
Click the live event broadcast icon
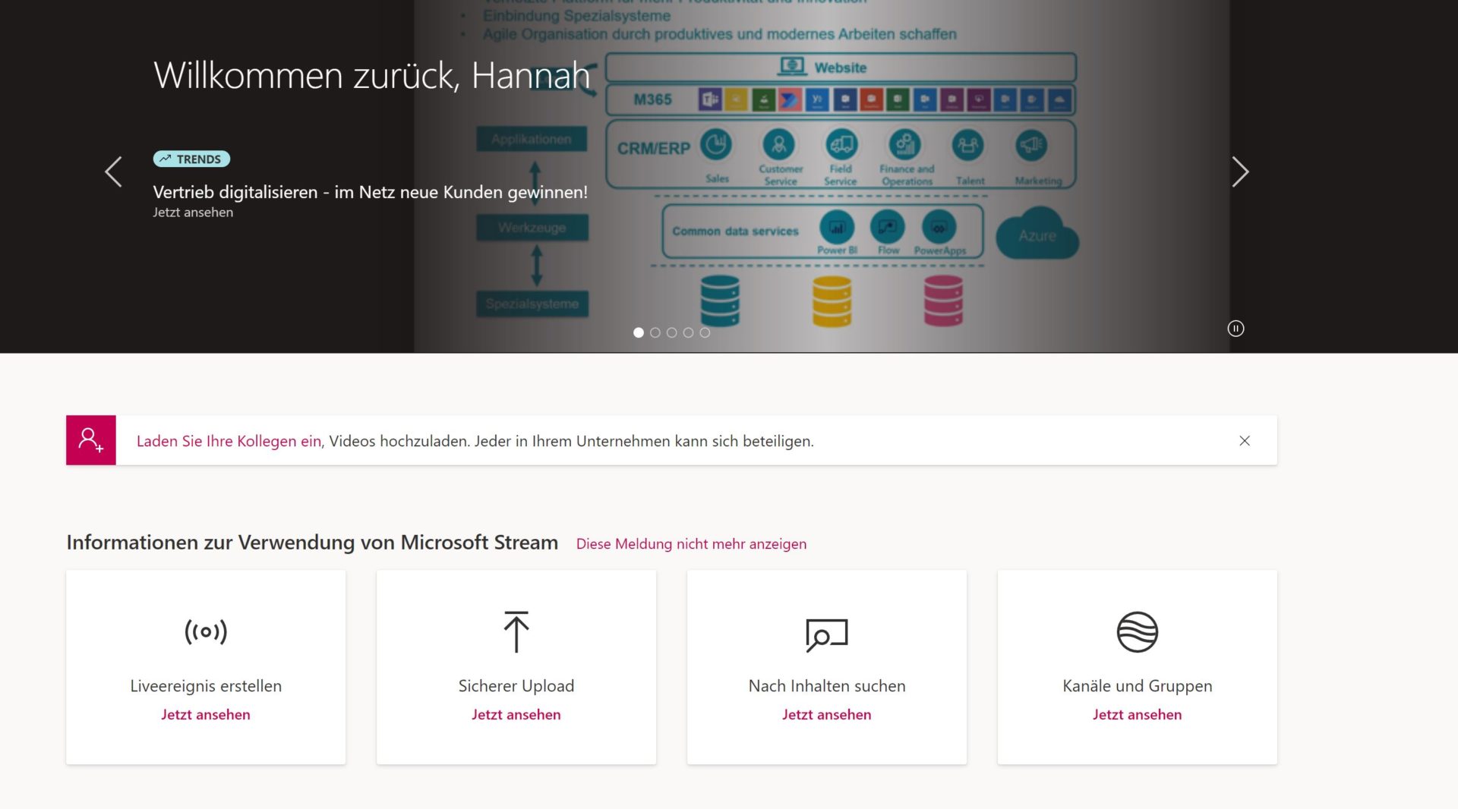(x=206, y=631)
